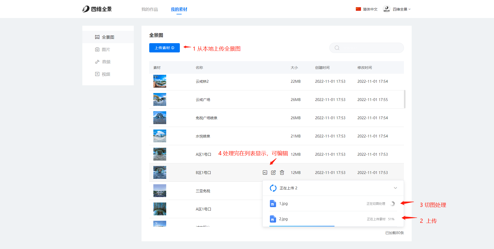Click the 四维全景 logo in header
The width and height of the screenshot is (494, 249).
[x=97, y=9]
